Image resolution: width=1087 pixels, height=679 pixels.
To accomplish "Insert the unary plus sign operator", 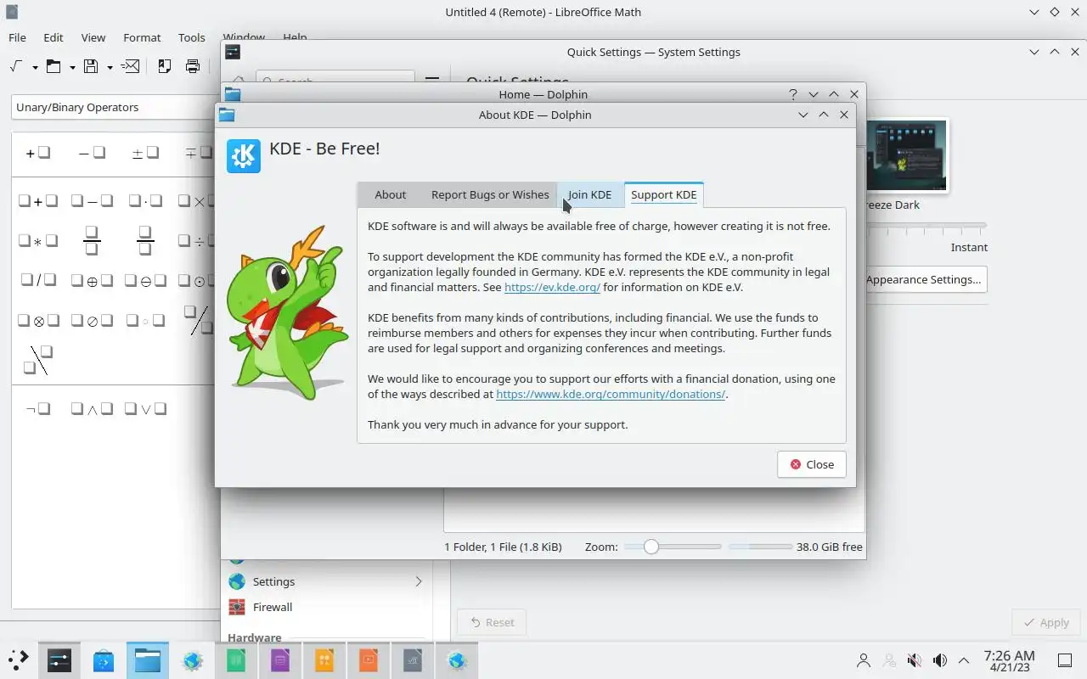I will pos(38,153).
